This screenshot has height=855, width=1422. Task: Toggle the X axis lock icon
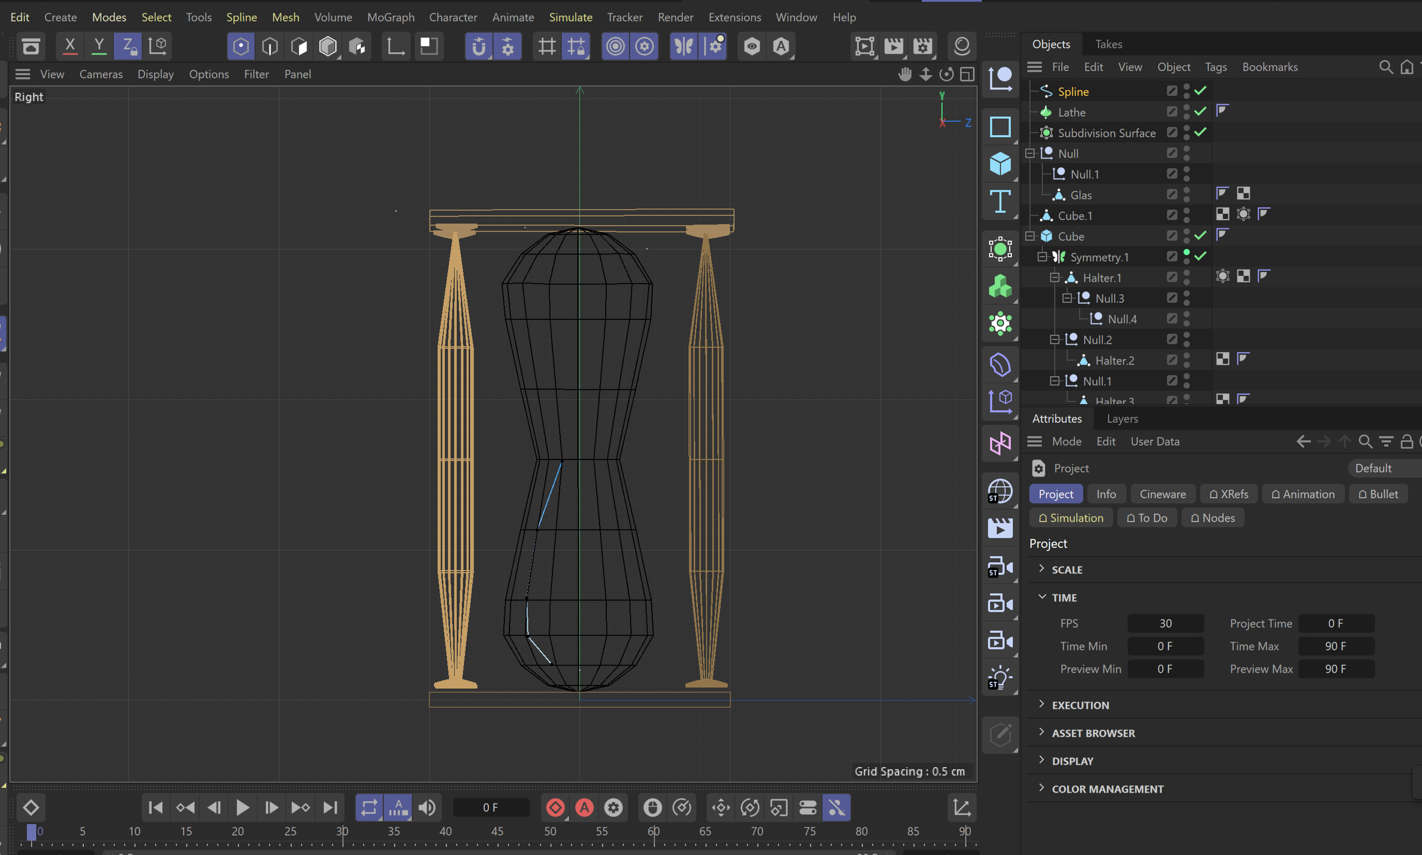[x=69, y=46]
